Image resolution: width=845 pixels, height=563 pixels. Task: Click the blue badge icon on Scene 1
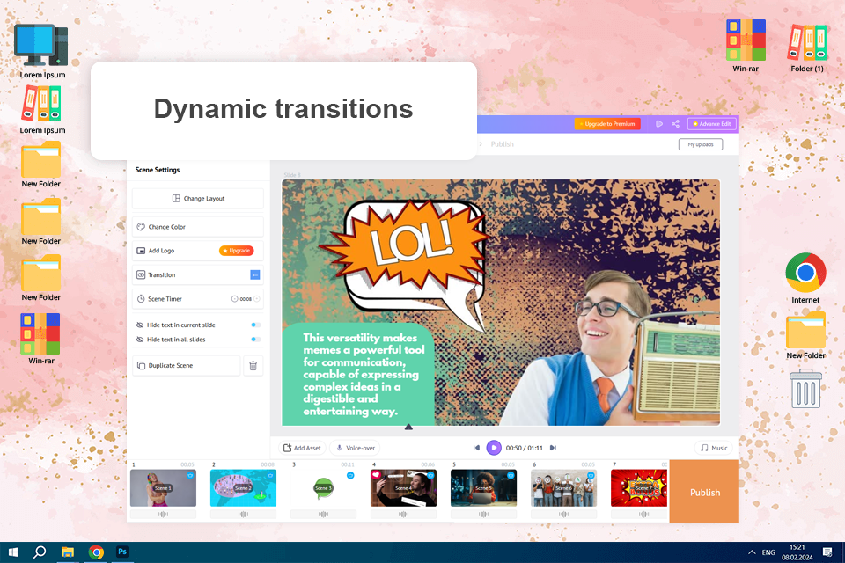(x=190, y=476)
